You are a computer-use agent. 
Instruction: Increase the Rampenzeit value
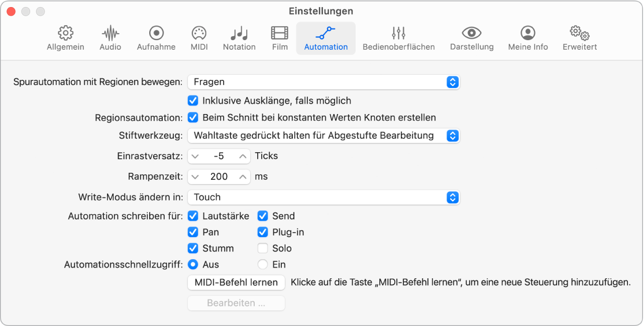point(242,176)
